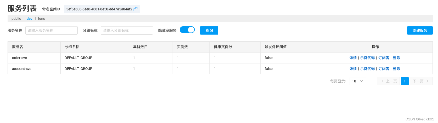Open 示例代码 for account-svc
This screenshot has width=438, height=123.
367,69
